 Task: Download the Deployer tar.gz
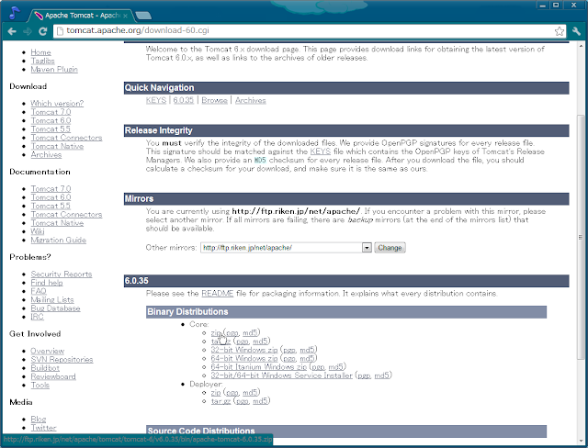click(x=220, y=401)
